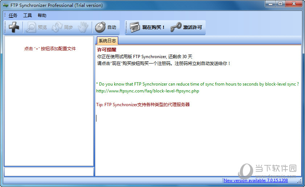Open the 工具 menu
This screenshot has height=187, width=305.
(28, 16)
